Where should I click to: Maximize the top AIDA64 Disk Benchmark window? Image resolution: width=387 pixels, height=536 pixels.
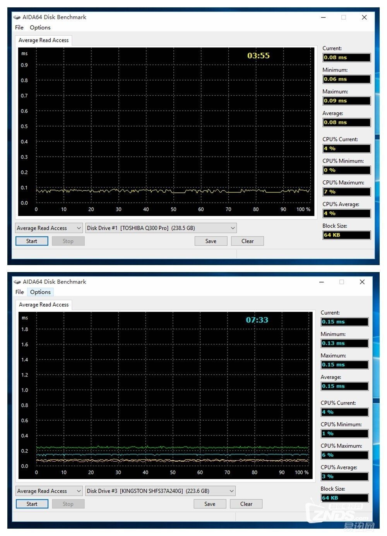[x=344, y=17]
